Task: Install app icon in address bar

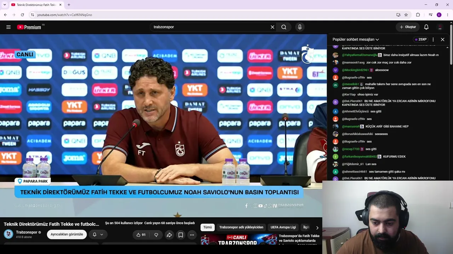Action: tap(398, 15)
